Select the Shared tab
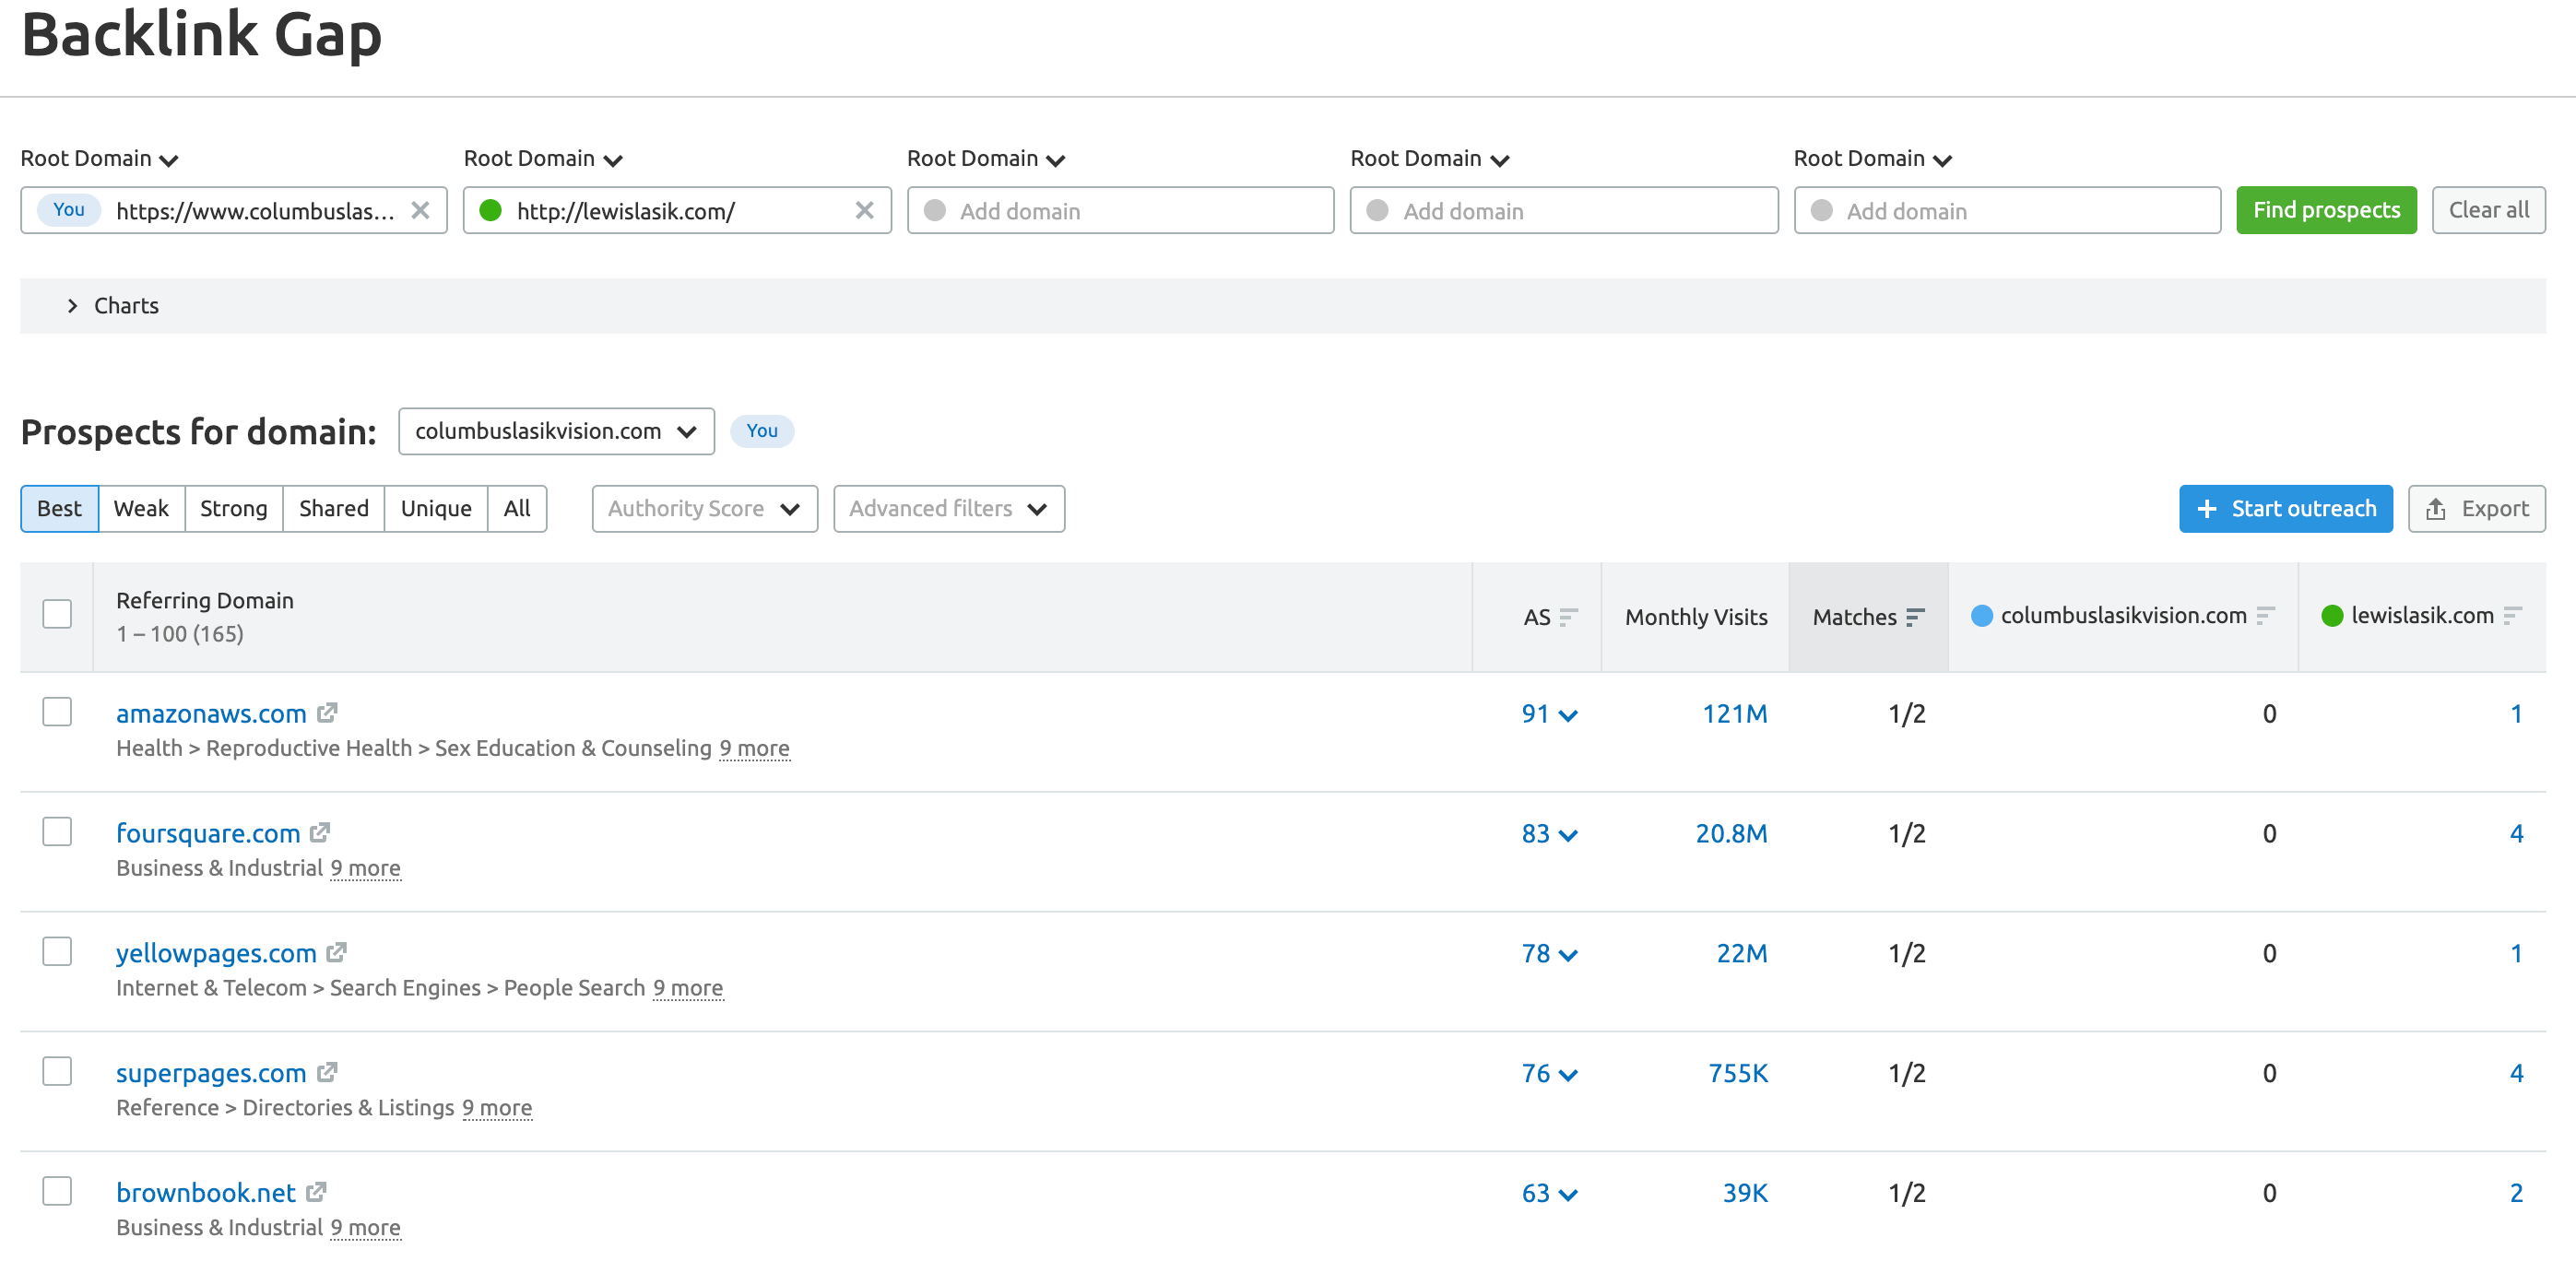Viewport: 2576px width, 1261px height. click(334, 509)
